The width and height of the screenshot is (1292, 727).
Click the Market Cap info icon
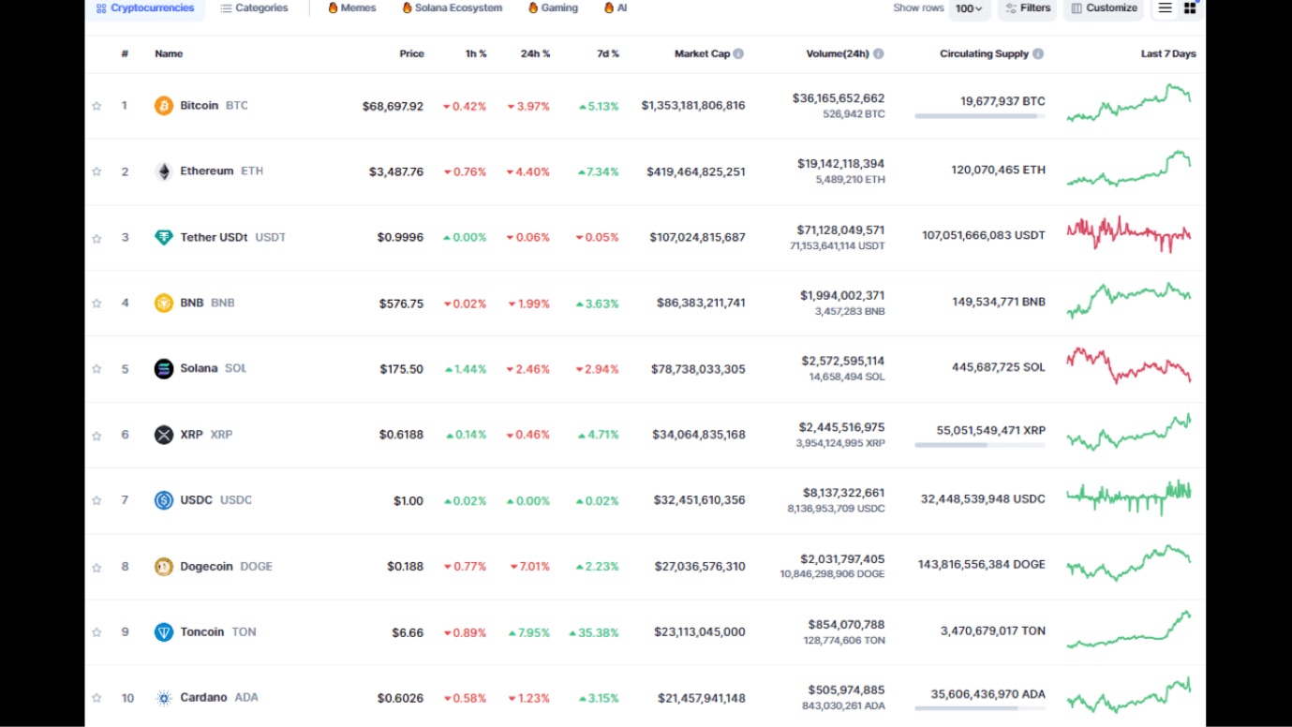coord(738,54)
